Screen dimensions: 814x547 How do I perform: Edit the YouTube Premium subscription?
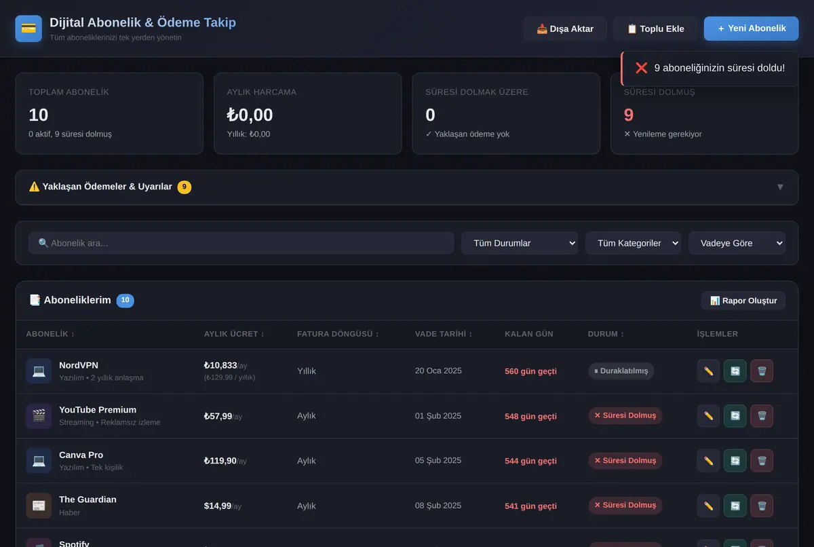pos(708,416)
